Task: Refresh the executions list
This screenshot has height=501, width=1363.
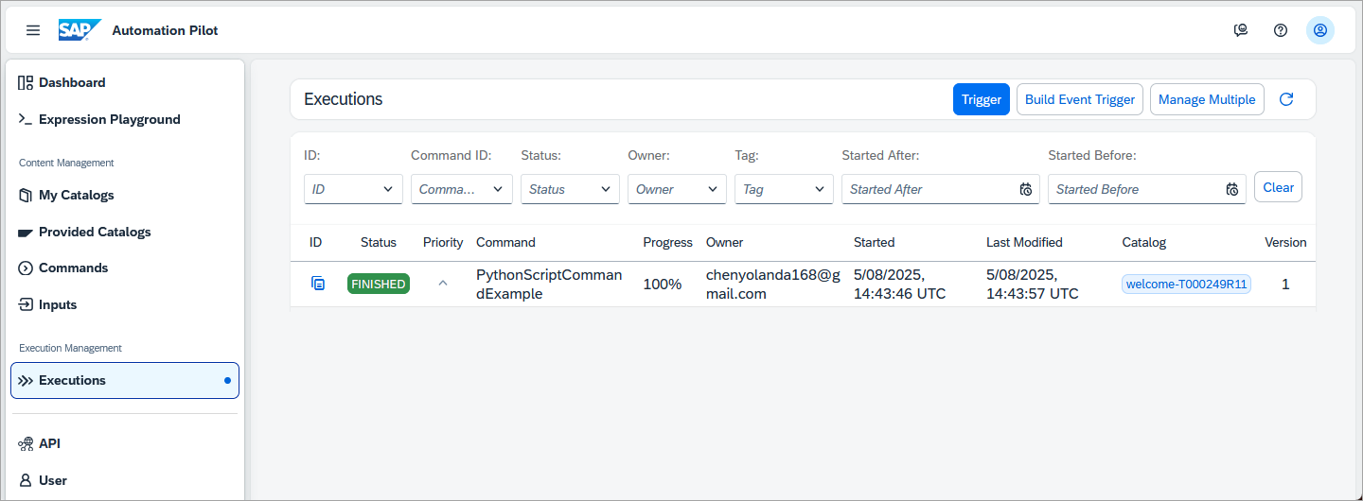Action: click(x=1286, y=99)
